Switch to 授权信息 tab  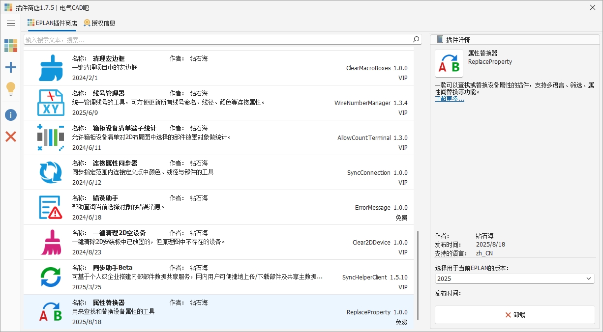pos(100,23)
